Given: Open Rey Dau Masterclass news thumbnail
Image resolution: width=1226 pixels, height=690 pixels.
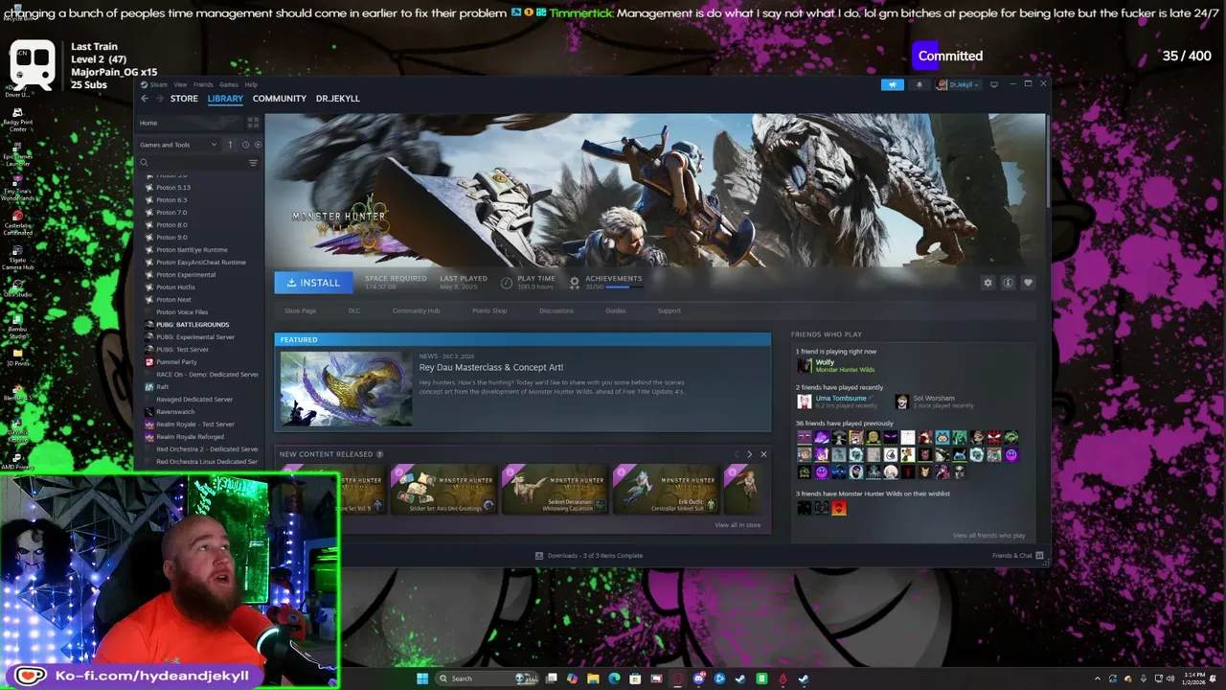Looking at the screenshot, I should [x=347, y=388].
